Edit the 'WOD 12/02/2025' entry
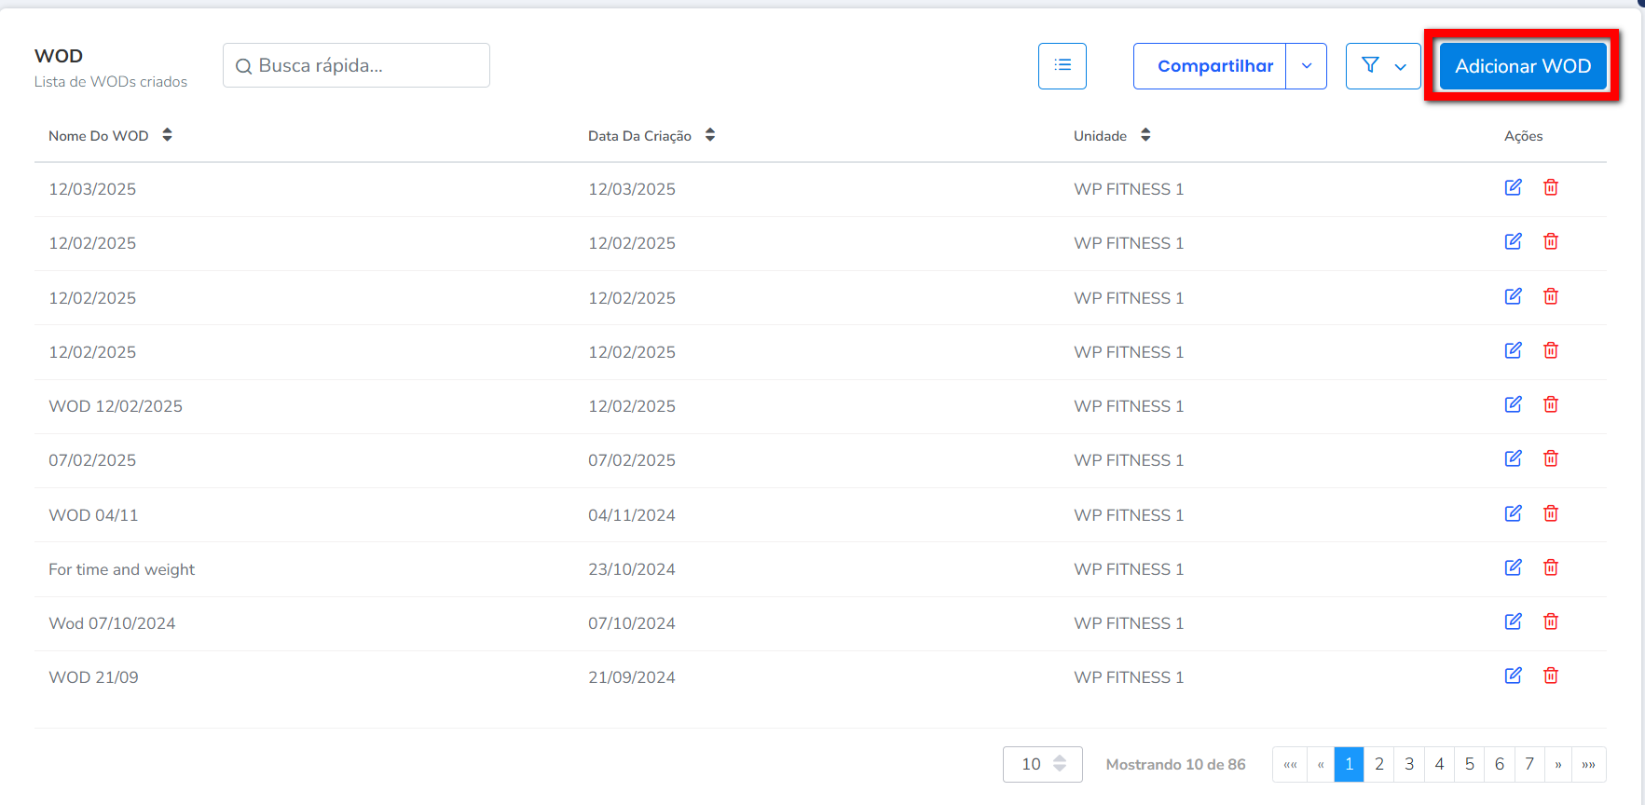This screenshot has width=1645, height=805. (x=1513, y=404)
